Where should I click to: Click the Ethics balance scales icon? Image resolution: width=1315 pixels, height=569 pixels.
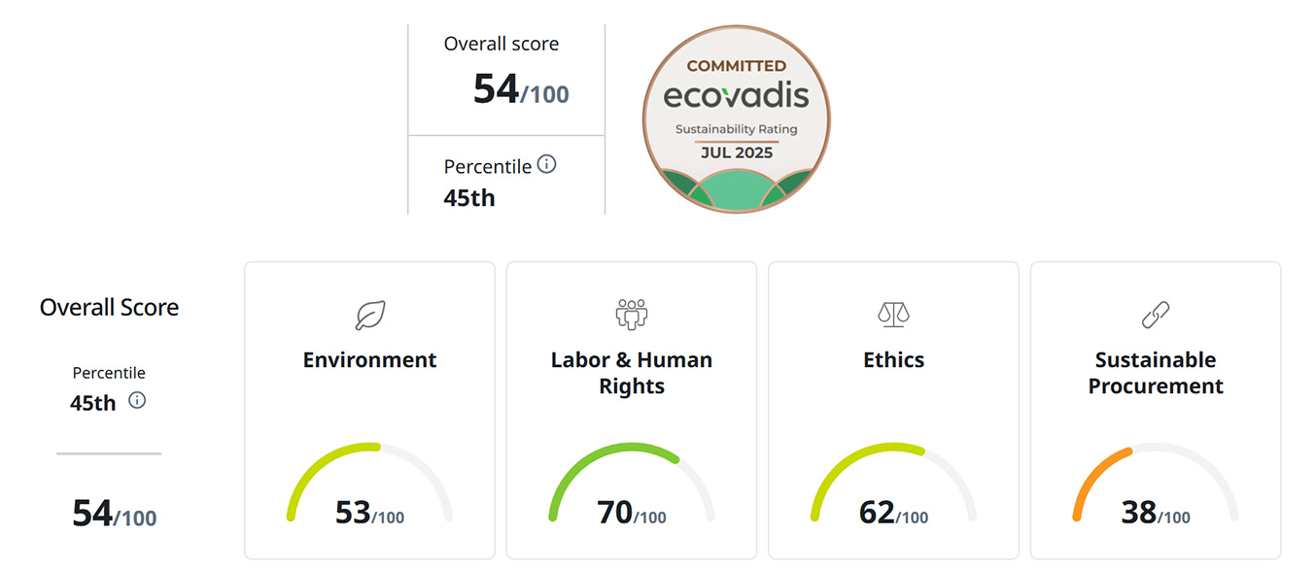click(893, 315)
